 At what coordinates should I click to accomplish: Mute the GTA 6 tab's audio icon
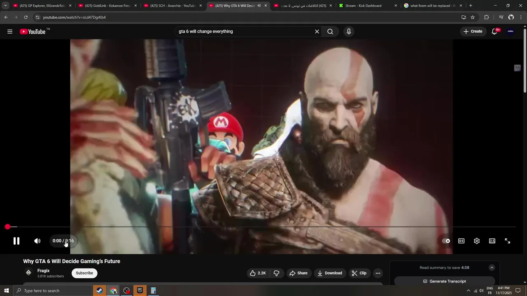tap(259, 6)
